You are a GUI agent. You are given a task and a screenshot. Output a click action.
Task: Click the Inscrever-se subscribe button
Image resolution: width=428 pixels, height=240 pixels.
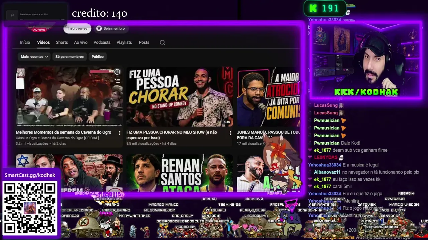coord(77,28)
